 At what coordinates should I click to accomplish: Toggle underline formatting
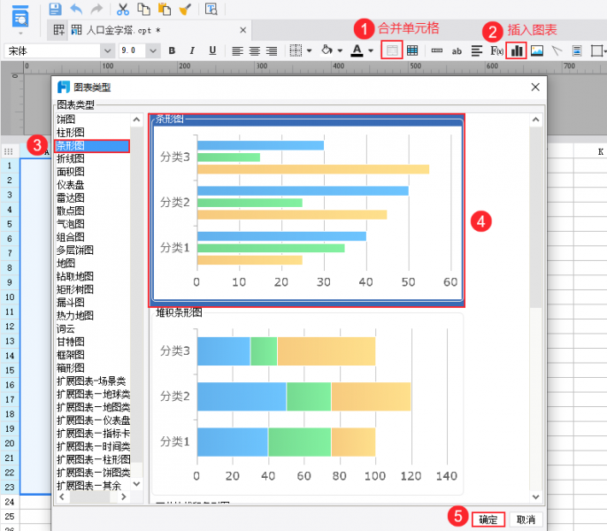(x=212, y=50)
